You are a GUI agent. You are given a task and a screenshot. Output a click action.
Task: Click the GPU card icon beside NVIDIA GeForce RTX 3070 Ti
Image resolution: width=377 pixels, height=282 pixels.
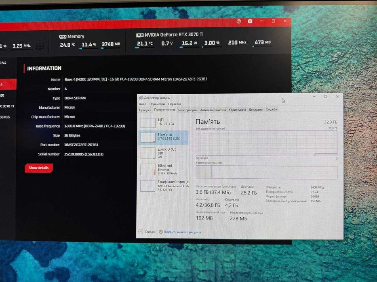click(x=140, y=35)
